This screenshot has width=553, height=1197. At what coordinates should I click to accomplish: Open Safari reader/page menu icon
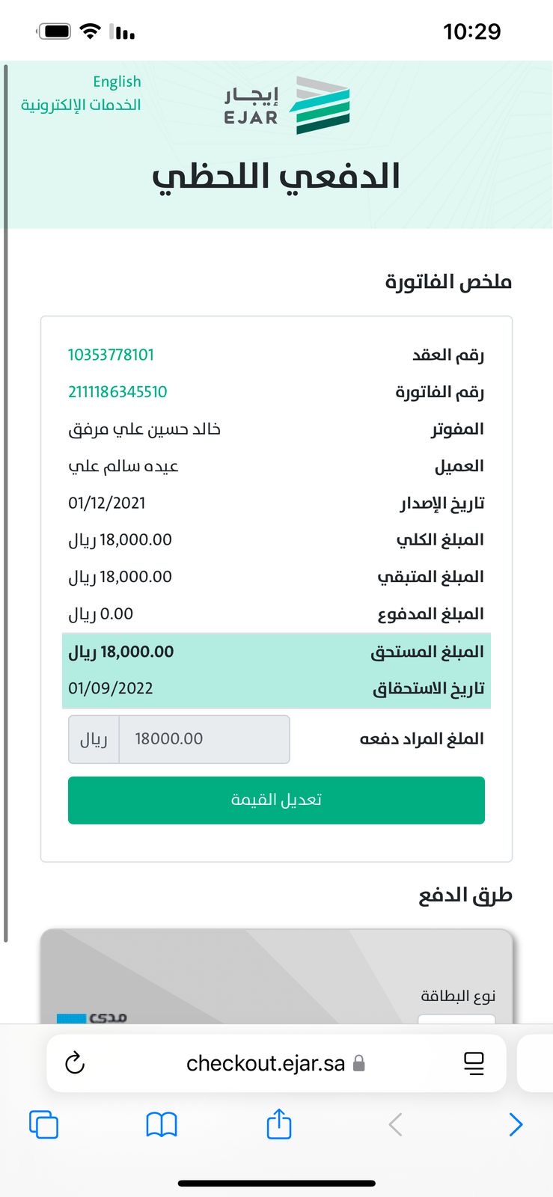[474, 1063]
